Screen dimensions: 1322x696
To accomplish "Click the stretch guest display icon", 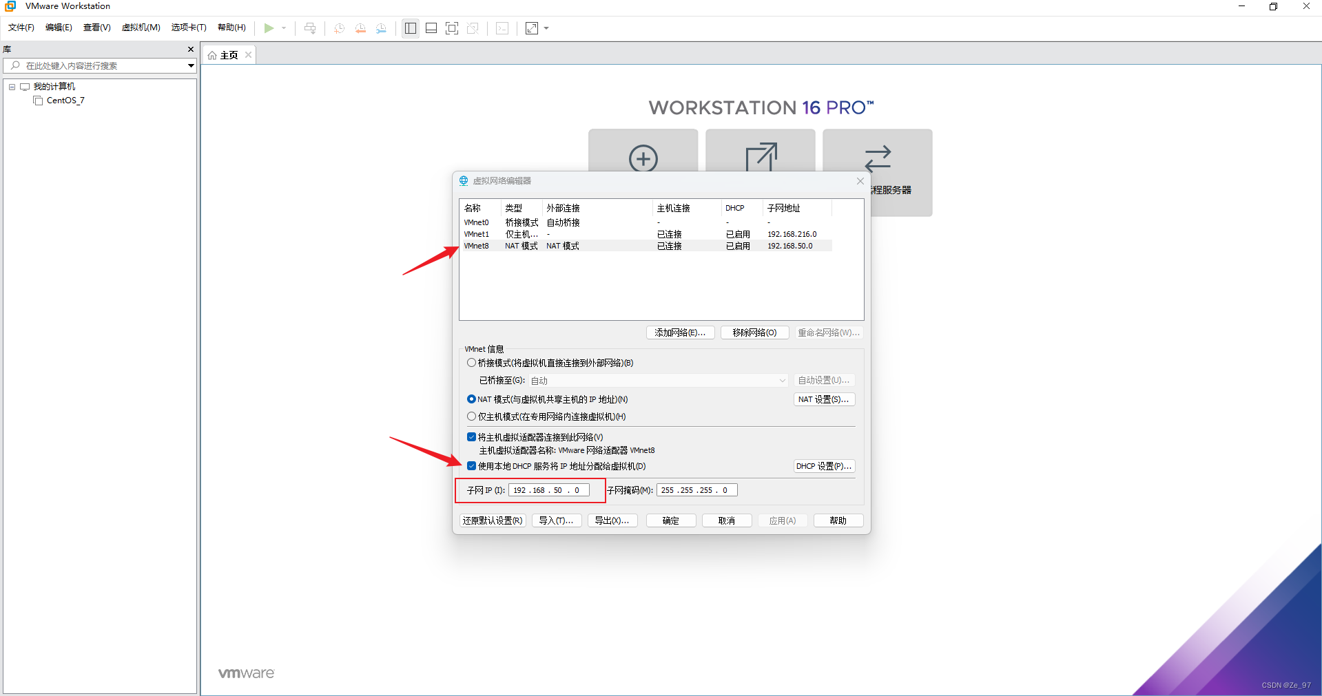I will 532,28.
